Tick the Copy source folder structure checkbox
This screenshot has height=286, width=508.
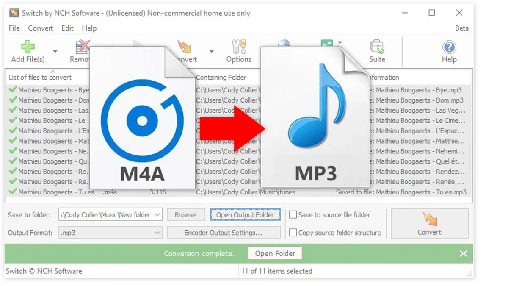tap(293, 232)
